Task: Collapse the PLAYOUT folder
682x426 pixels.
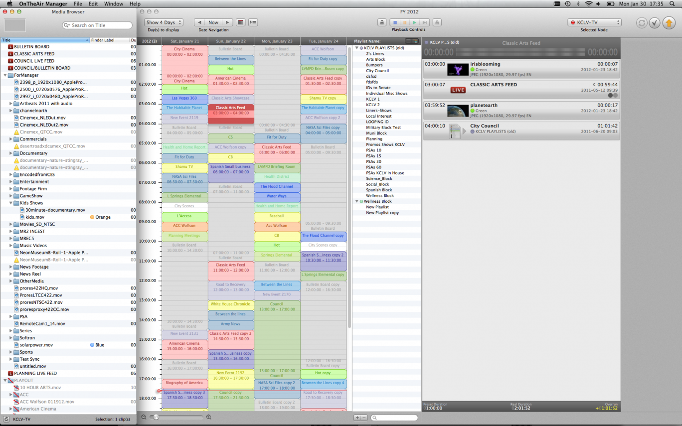Action: pos(5,380)
